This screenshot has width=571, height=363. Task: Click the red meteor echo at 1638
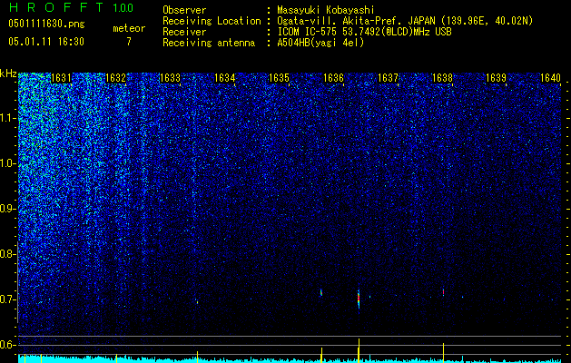click(443, 292)
